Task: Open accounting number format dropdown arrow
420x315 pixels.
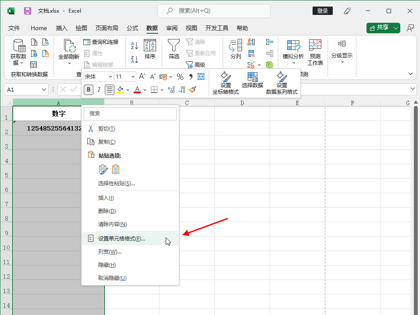Action: tap(171, 77)
